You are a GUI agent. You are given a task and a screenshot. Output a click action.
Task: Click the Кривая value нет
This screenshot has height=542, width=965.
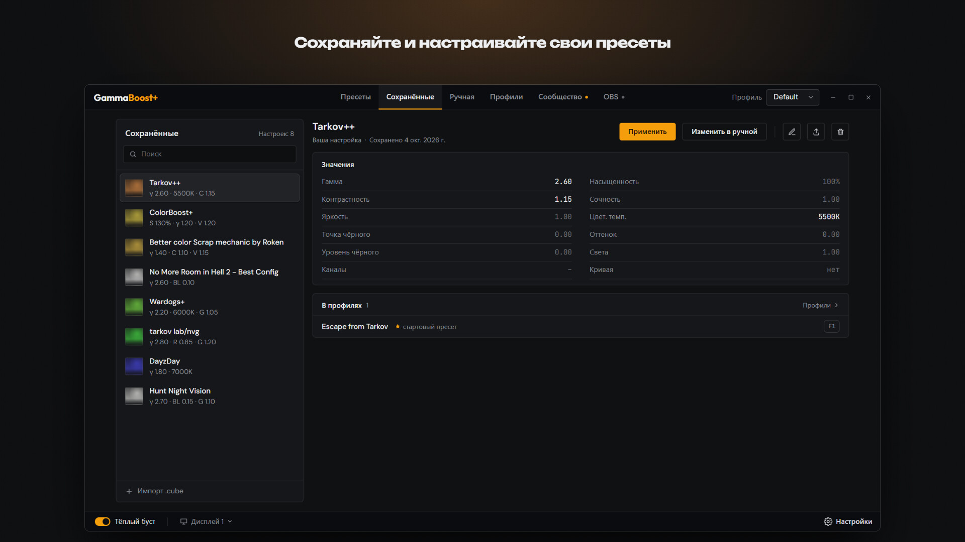pyautogui.click(x=833, y=270)
